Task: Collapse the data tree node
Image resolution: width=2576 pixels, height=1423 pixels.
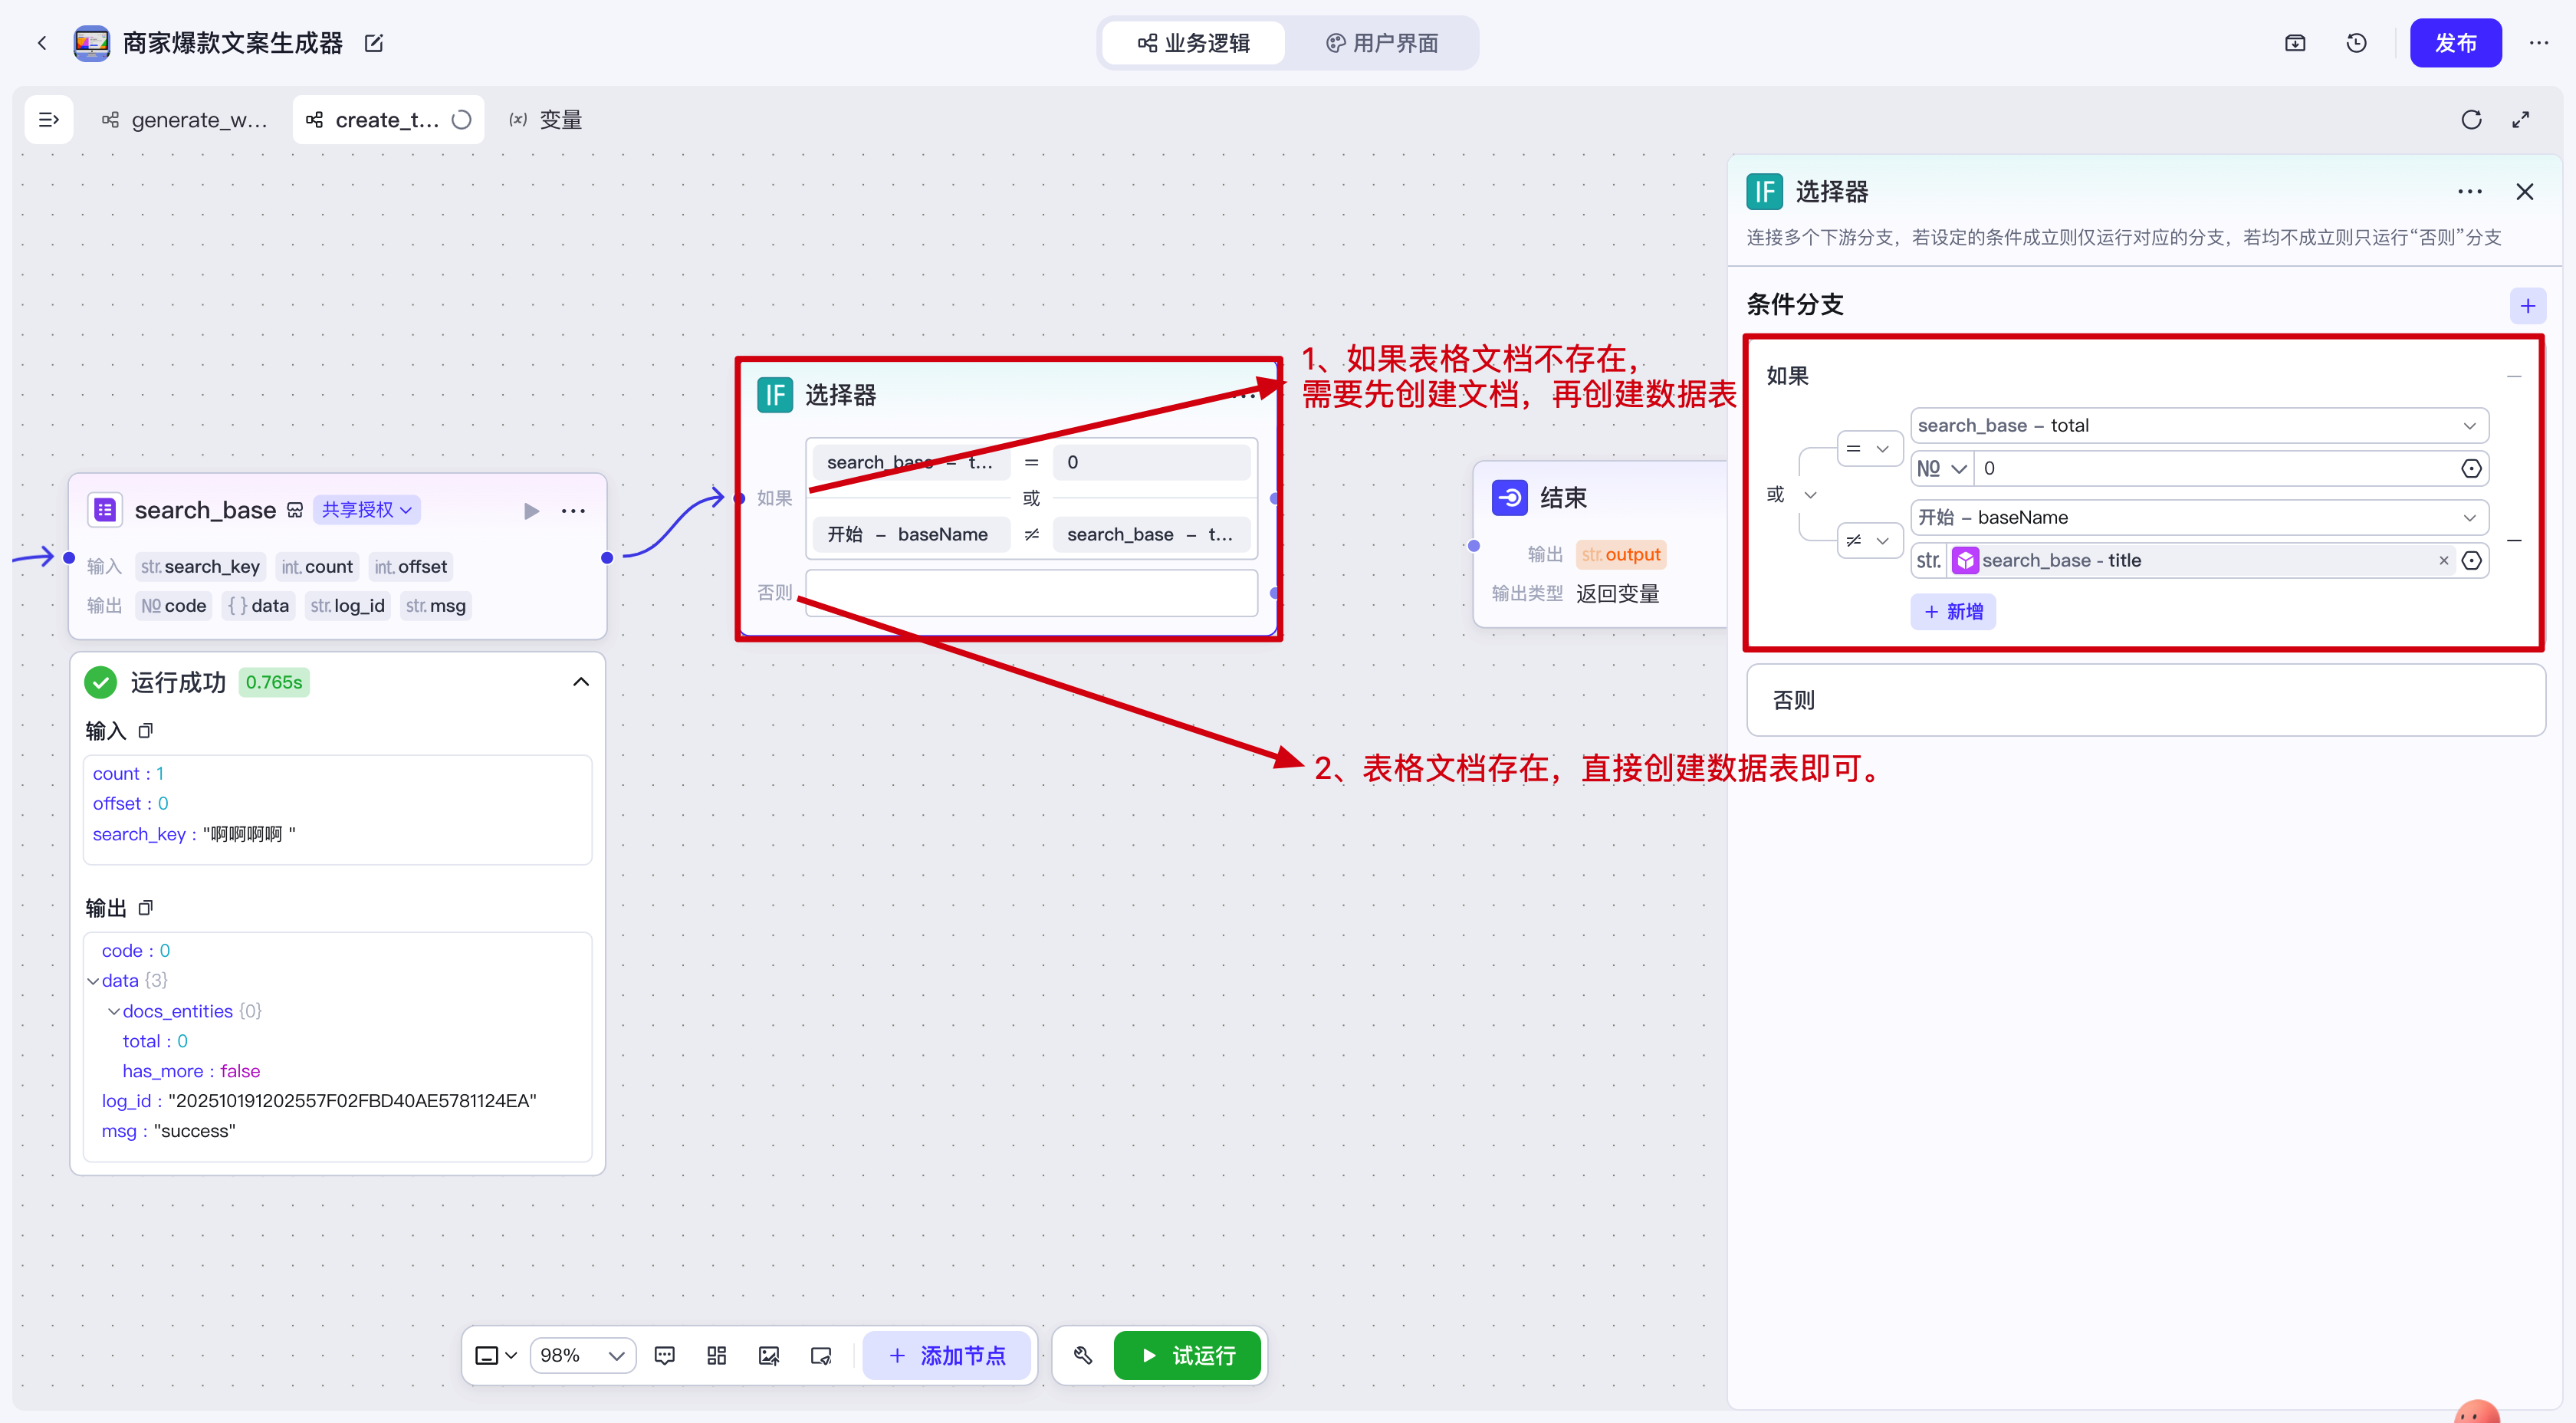Action: pyautogui.click(x=94, y=981)
